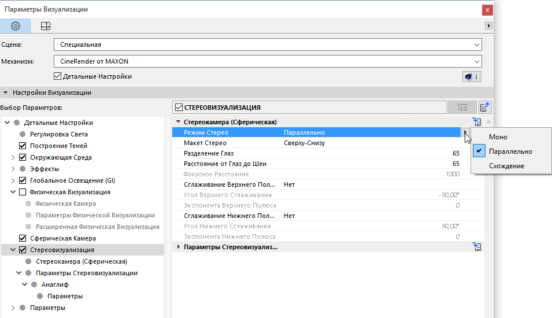Open the Механизм dropdown
This screenshot has width=552, height=318.
[268, 61]
